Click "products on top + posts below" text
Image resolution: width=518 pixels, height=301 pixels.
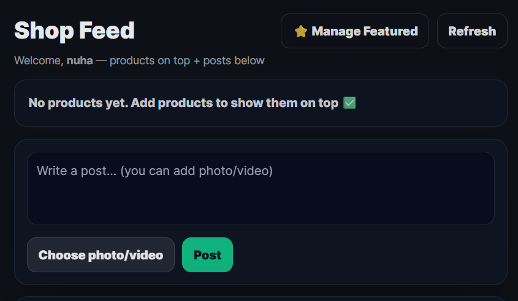(x=187, y=61)
